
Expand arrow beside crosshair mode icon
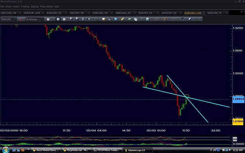tap(93, 19)
